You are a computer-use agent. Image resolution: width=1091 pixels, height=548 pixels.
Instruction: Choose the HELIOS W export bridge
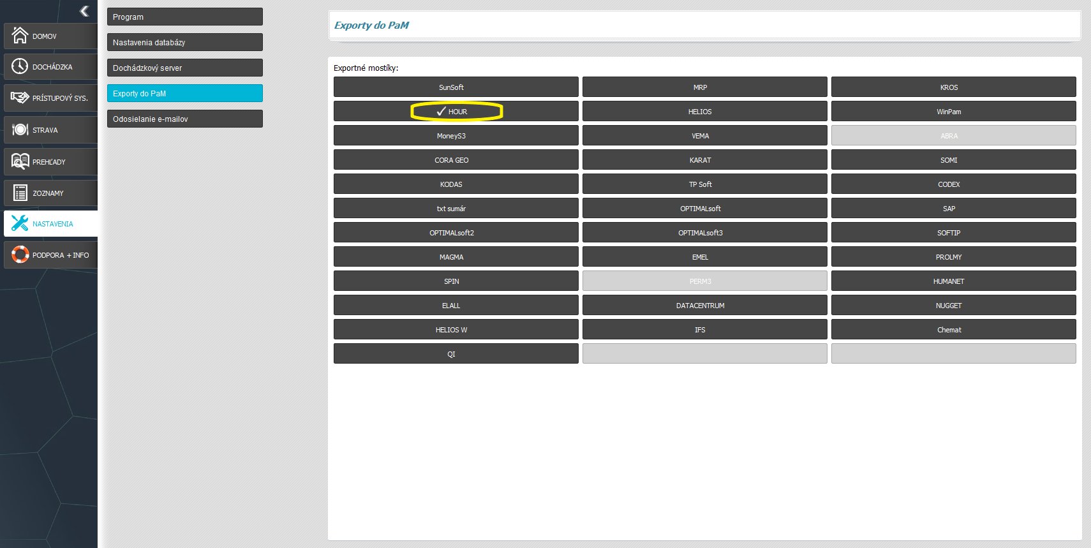456,329
